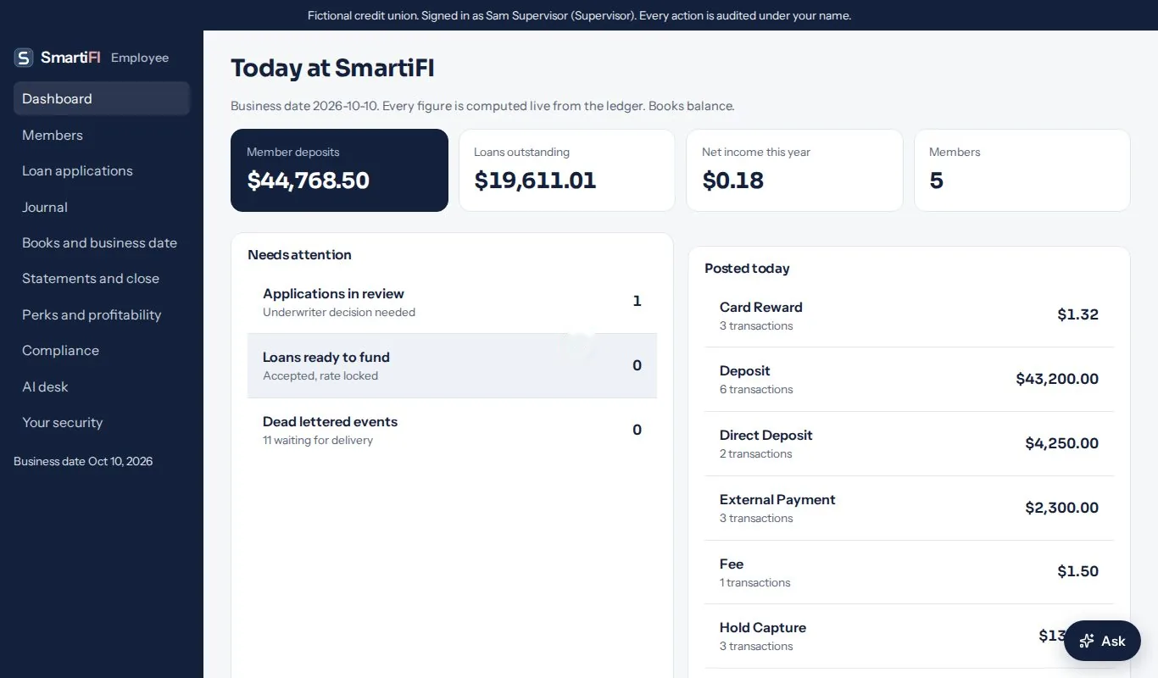Open Dead lettered events row
Viewport: 1158px width, 678px height.
click(x=452, y=431)
